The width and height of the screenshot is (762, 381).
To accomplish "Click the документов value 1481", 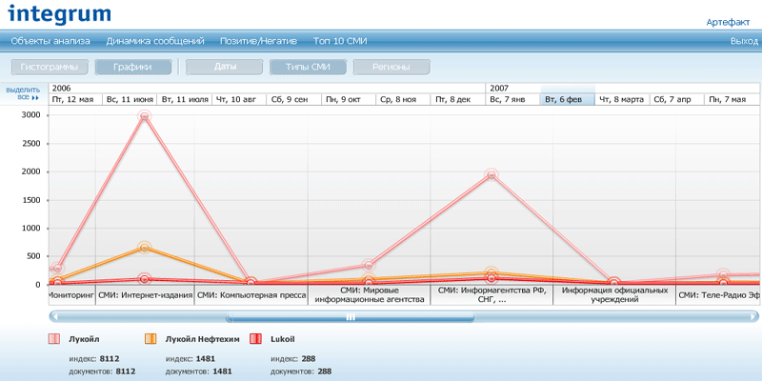I will [222, 371].
